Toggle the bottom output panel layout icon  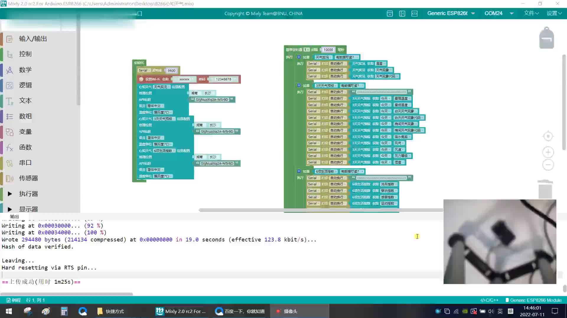pyautogui.click(x=390, y=14)
